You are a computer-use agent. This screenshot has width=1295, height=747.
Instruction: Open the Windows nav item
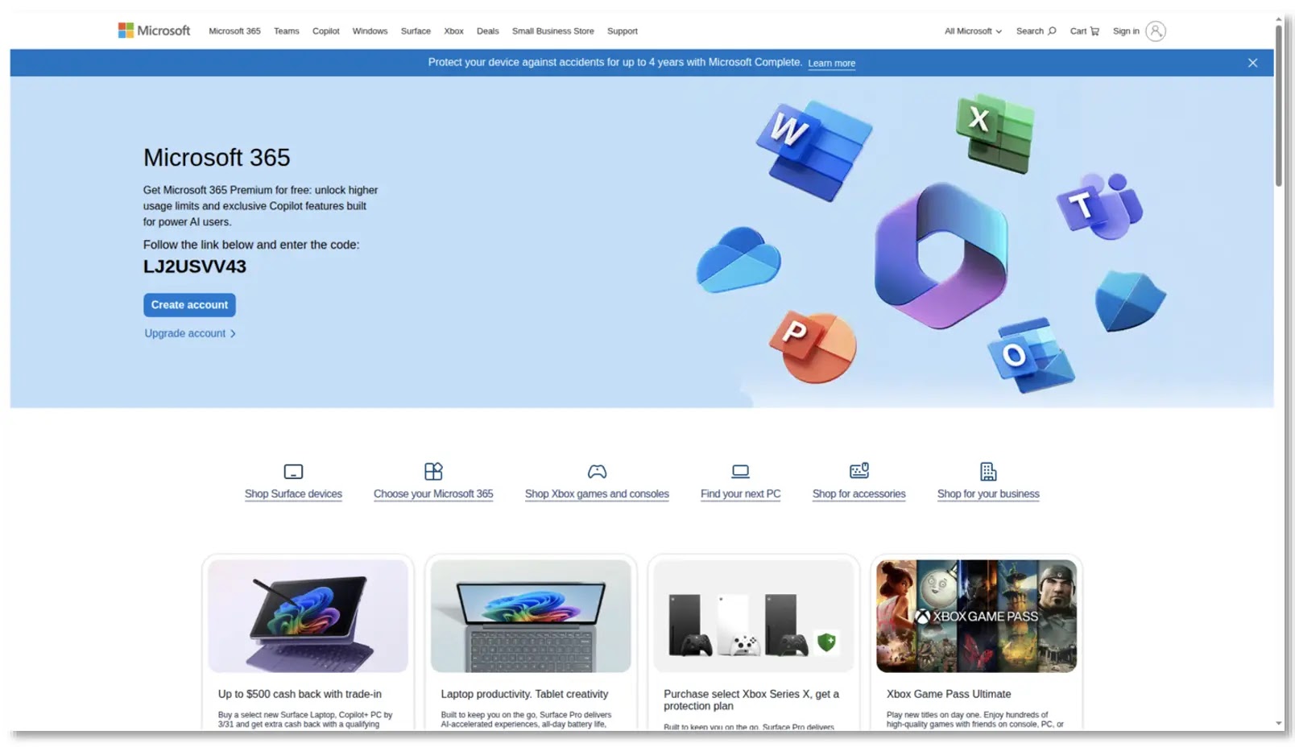(x=370, y=31)
